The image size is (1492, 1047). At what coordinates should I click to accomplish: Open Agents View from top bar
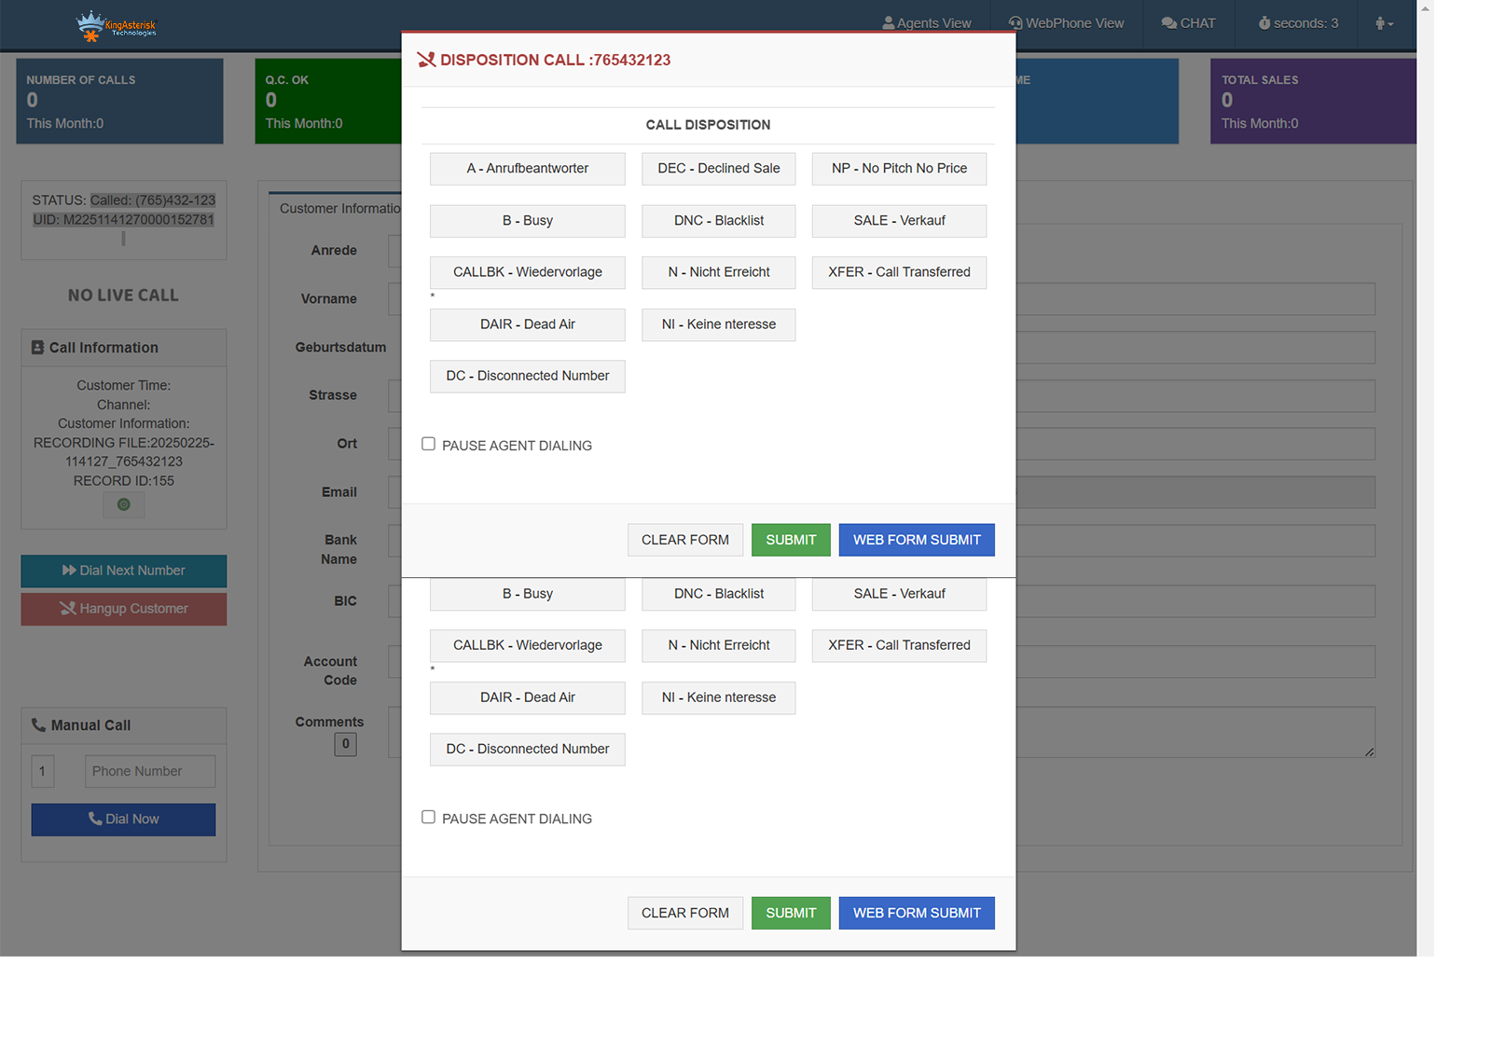click(926, 23)
